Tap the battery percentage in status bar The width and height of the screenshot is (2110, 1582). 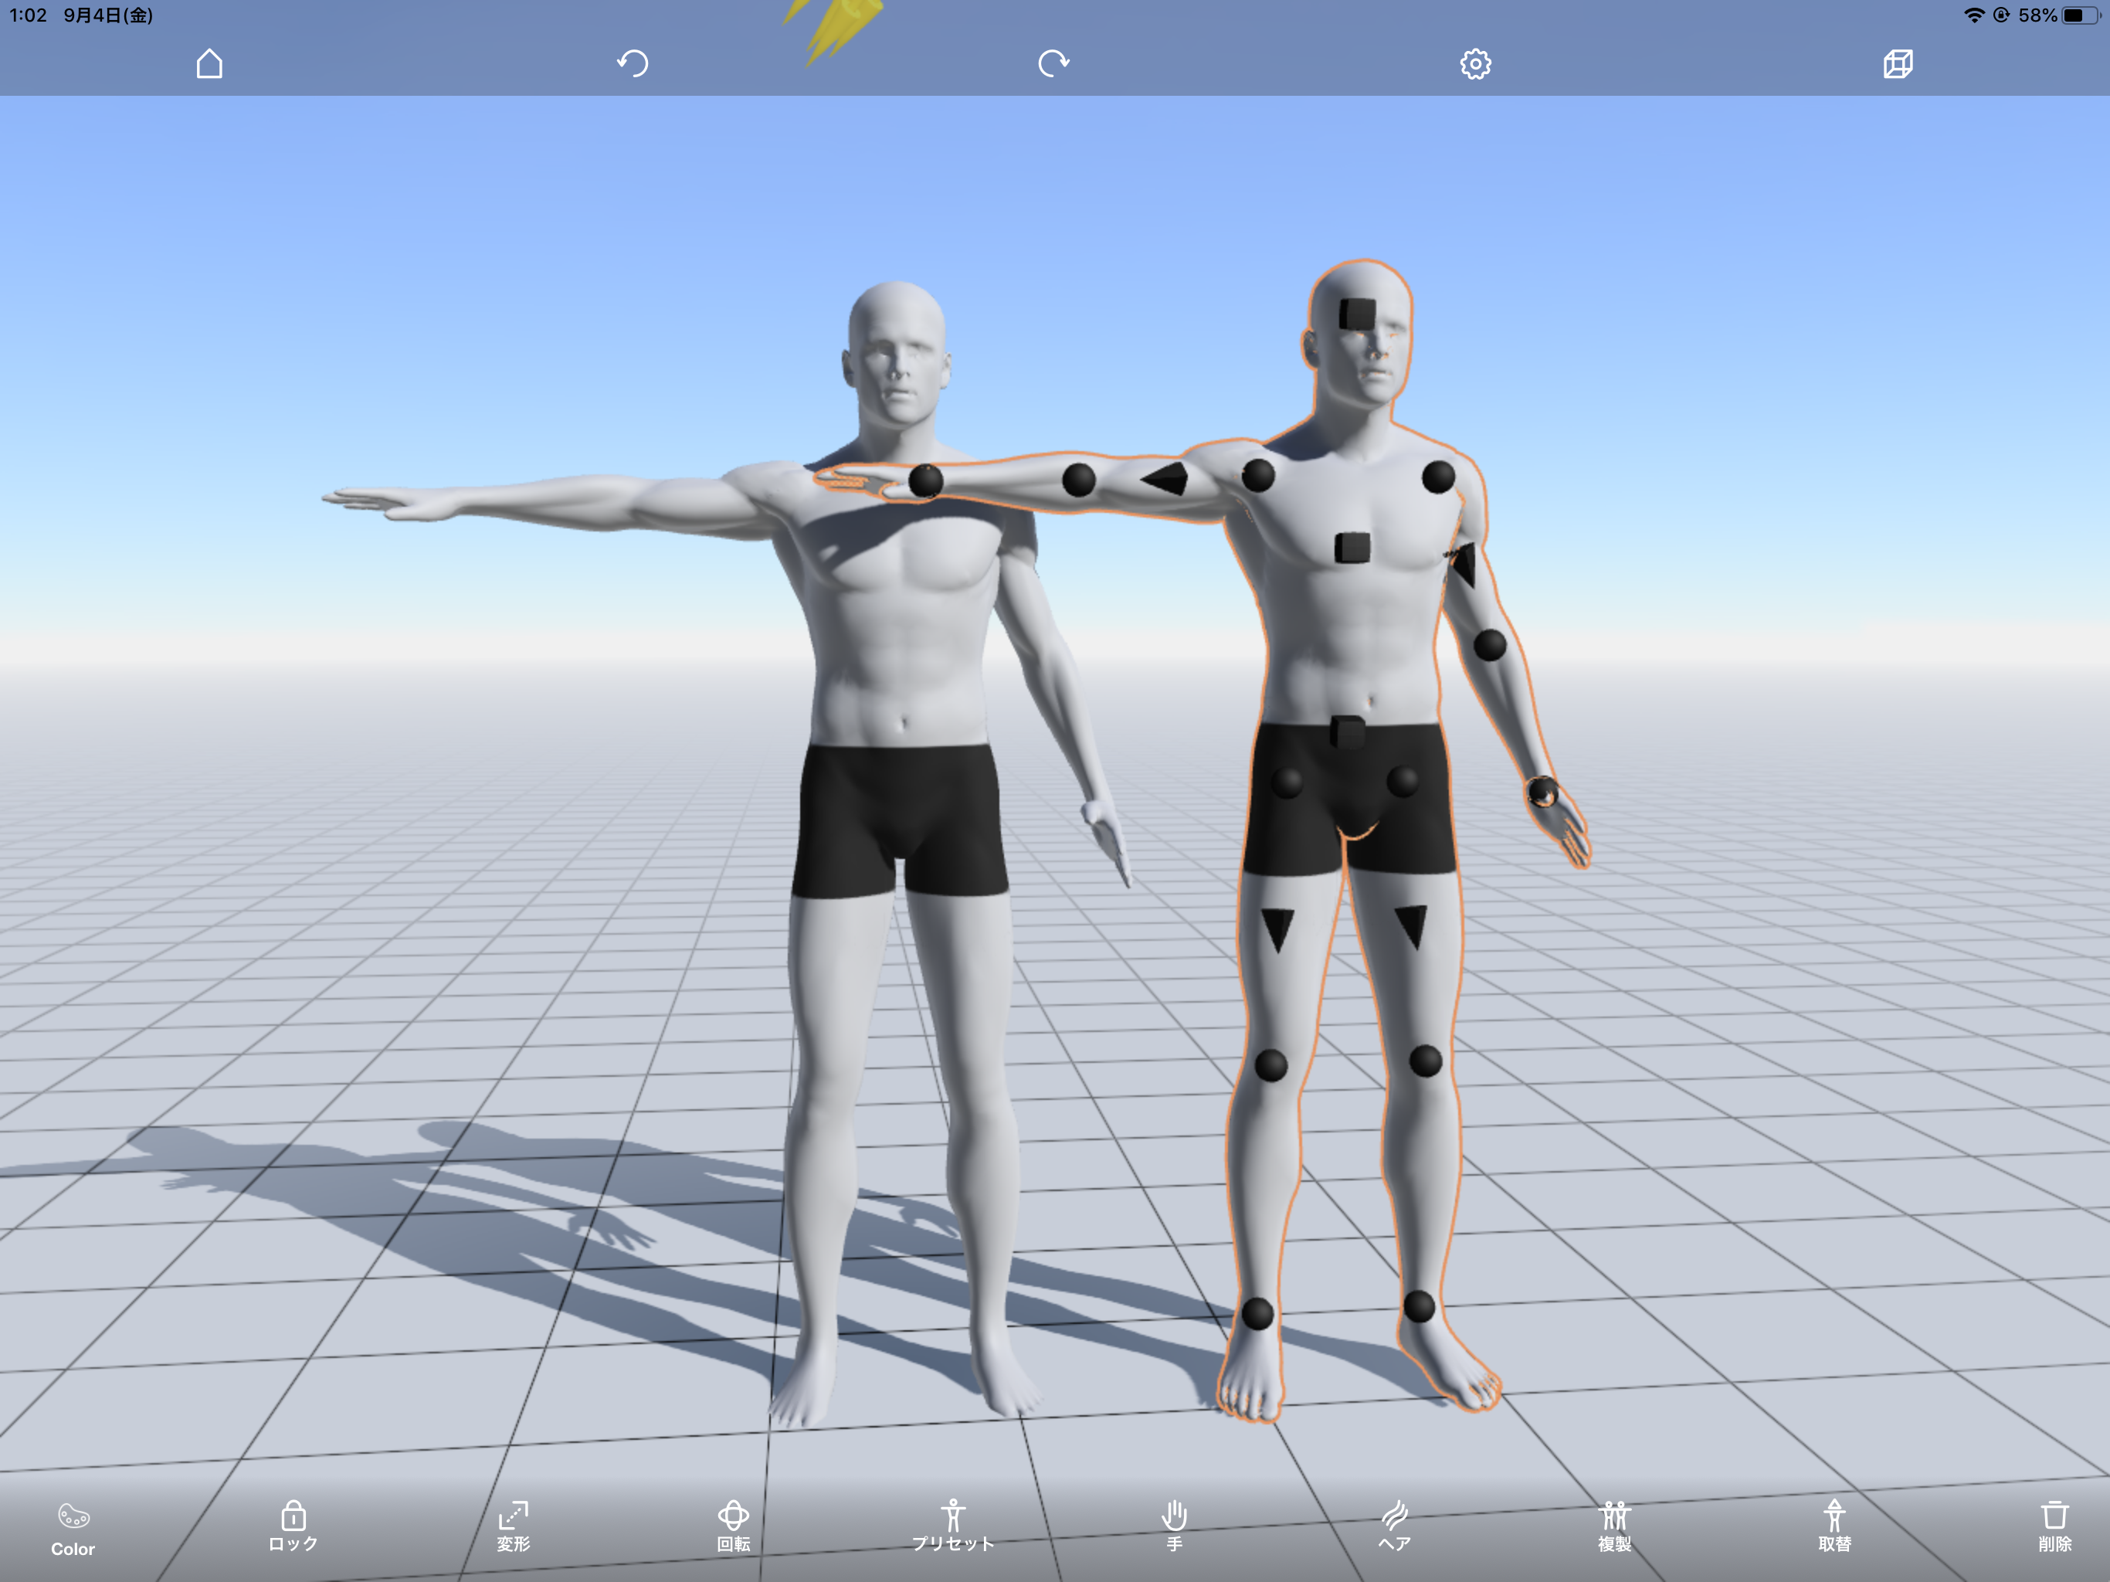tap(2037, 15)
